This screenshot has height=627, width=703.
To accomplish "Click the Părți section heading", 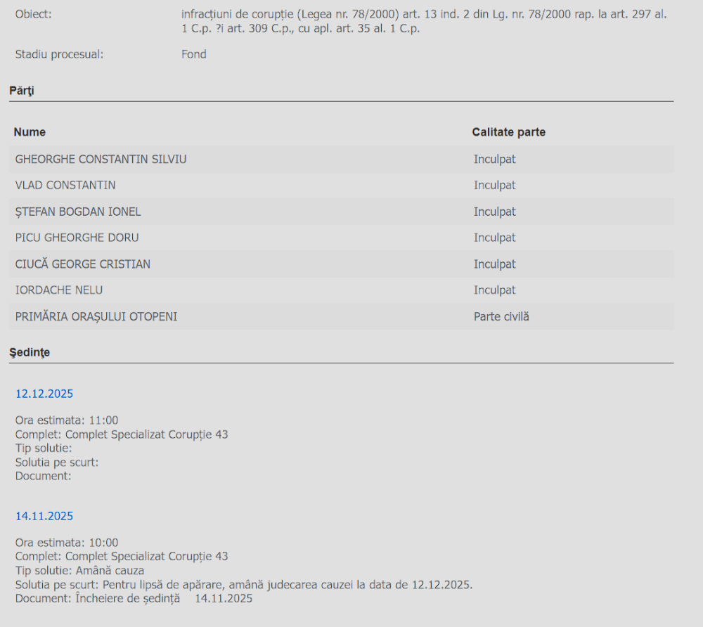I will [x=21, y=91].
